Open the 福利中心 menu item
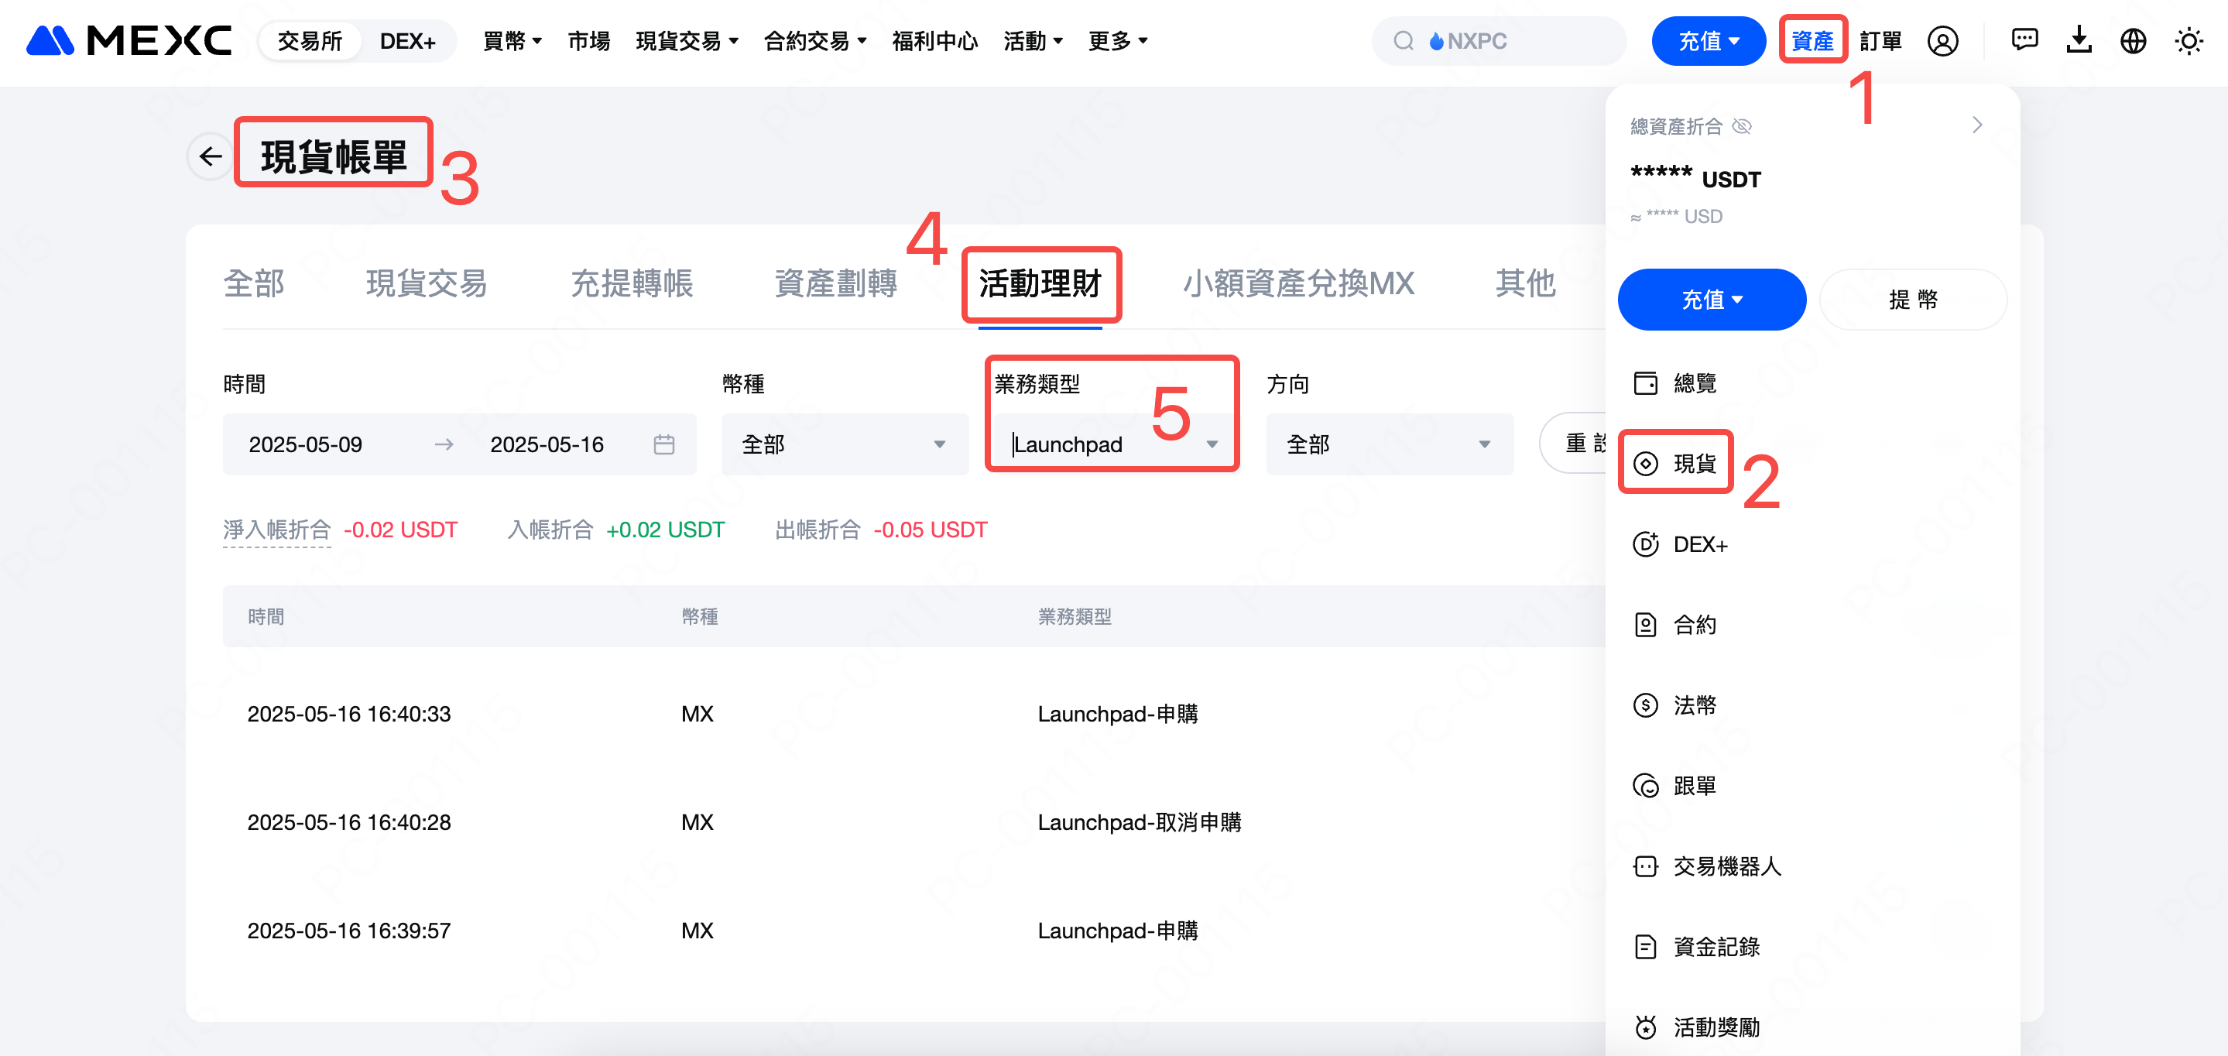This screenshot has height=1056, width=2228. point(935,41)
